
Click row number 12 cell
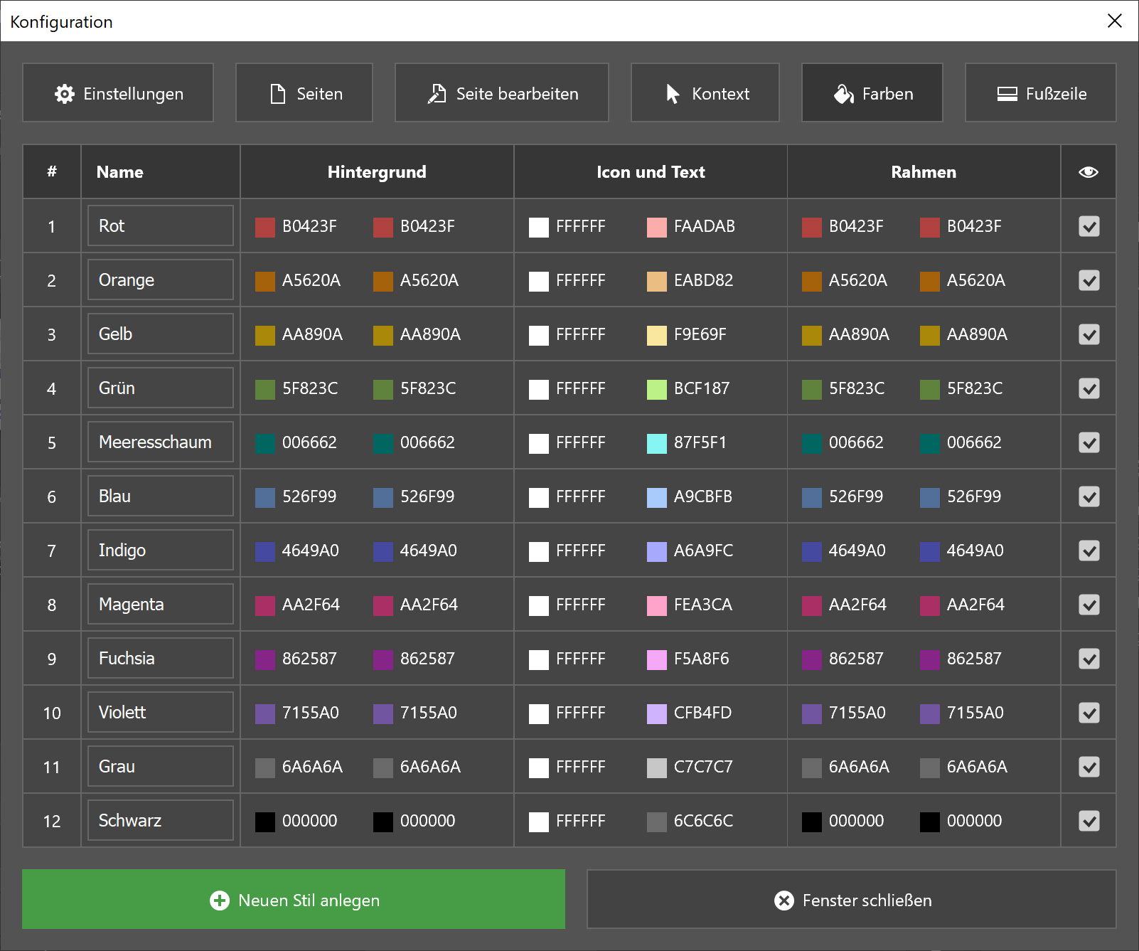point(52,821)
